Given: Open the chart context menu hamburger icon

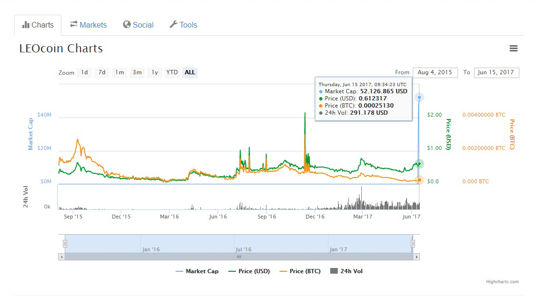Looking at the screenshot, I should [513, 49].
